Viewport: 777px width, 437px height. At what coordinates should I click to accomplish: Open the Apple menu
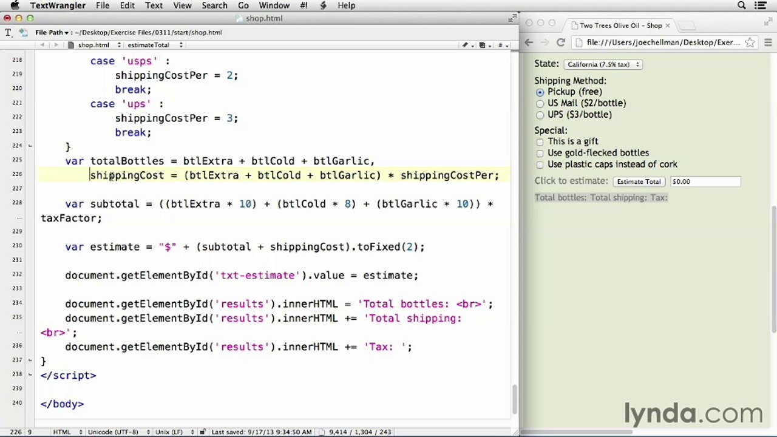(15, 5)
